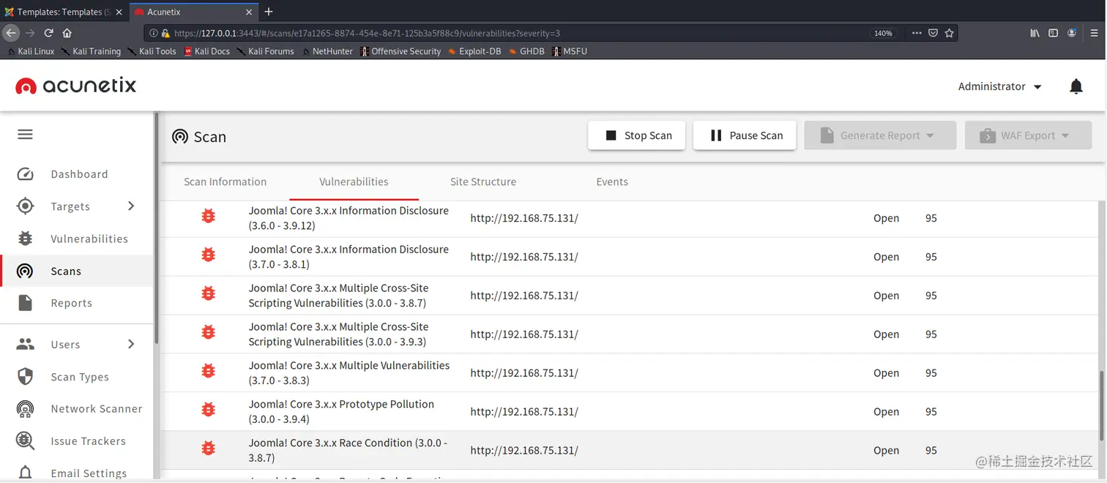The width and height of the screenshot is (1107, 483).
Task: Open the Dashboard section
Action: (x=79, y=174)
